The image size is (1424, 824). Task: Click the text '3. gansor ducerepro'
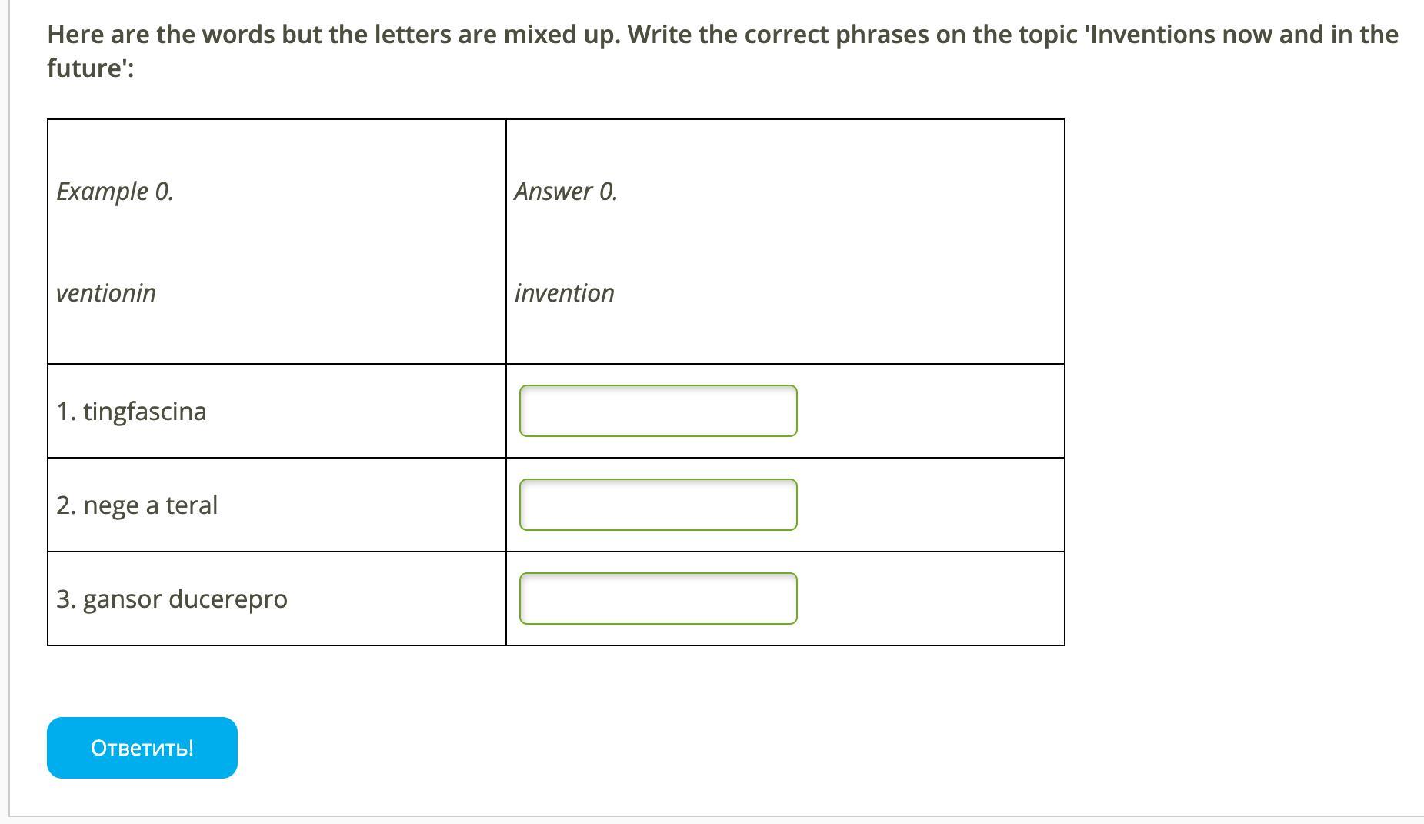coord(172,599)
